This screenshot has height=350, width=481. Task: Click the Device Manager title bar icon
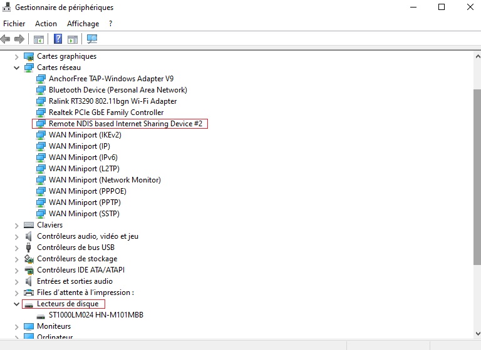click(6, 7)
